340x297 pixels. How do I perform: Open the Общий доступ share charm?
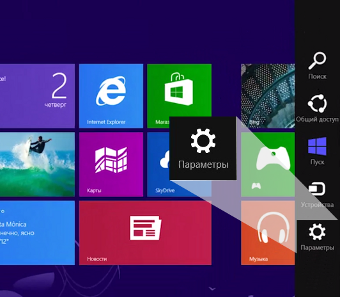317,108
